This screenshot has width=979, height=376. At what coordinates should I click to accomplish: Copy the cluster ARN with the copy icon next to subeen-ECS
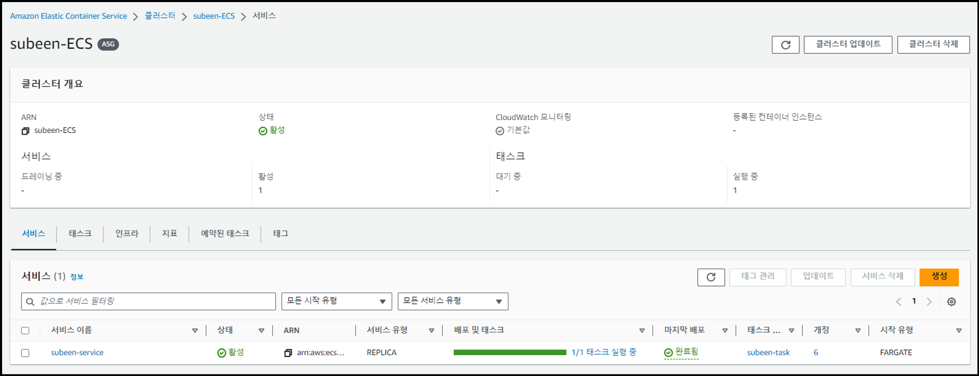[25, 131]
